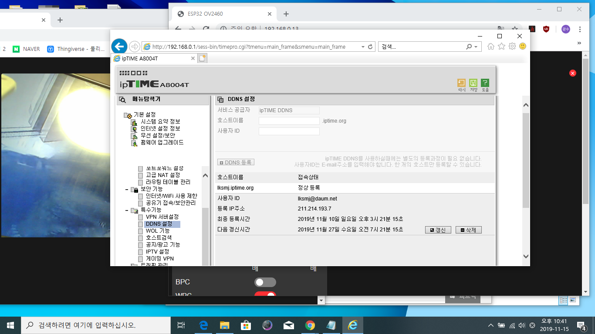Open the search provider dropdown arrow
Image resolution: width=595 pixels, height=334 pixels.
[476, 47]
